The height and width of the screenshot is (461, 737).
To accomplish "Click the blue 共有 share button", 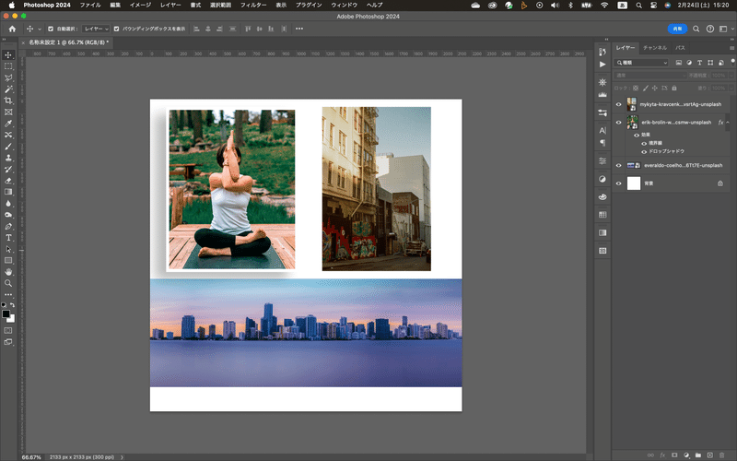I will (677, 29).
